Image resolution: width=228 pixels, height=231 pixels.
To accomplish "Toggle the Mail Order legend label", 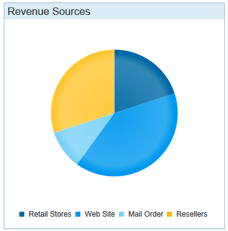I will pyautogui.click(x=146, y=214).
